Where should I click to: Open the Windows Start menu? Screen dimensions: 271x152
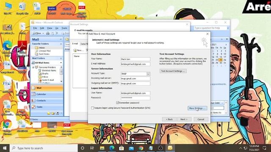click(5, 148)
